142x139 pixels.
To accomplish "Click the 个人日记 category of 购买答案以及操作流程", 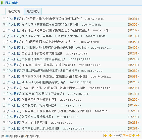I will (x=14, y=117).
